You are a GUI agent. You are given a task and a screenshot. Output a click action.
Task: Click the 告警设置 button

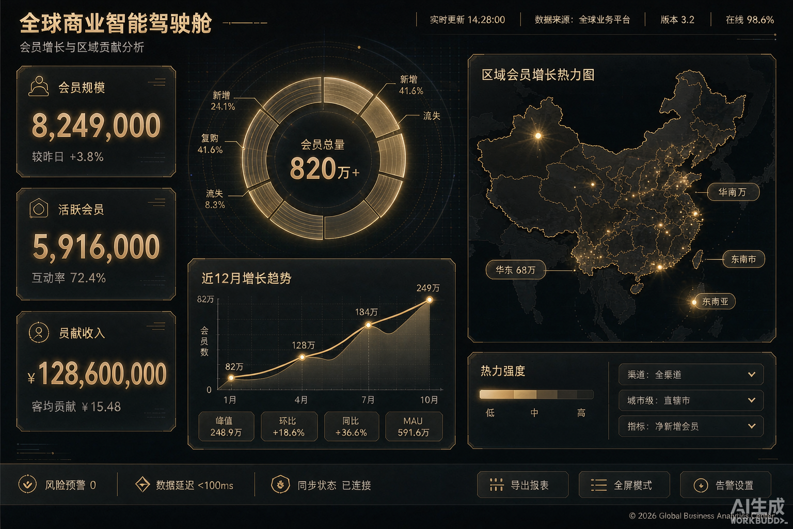725,485
